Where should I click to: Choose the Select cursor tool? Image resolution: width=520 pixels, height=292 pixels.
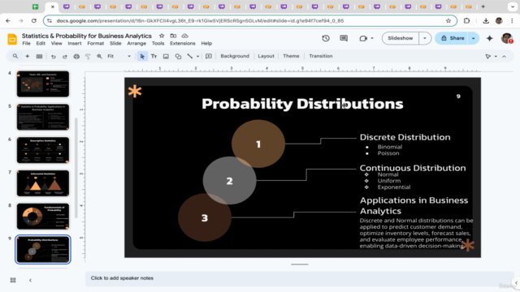142,56
